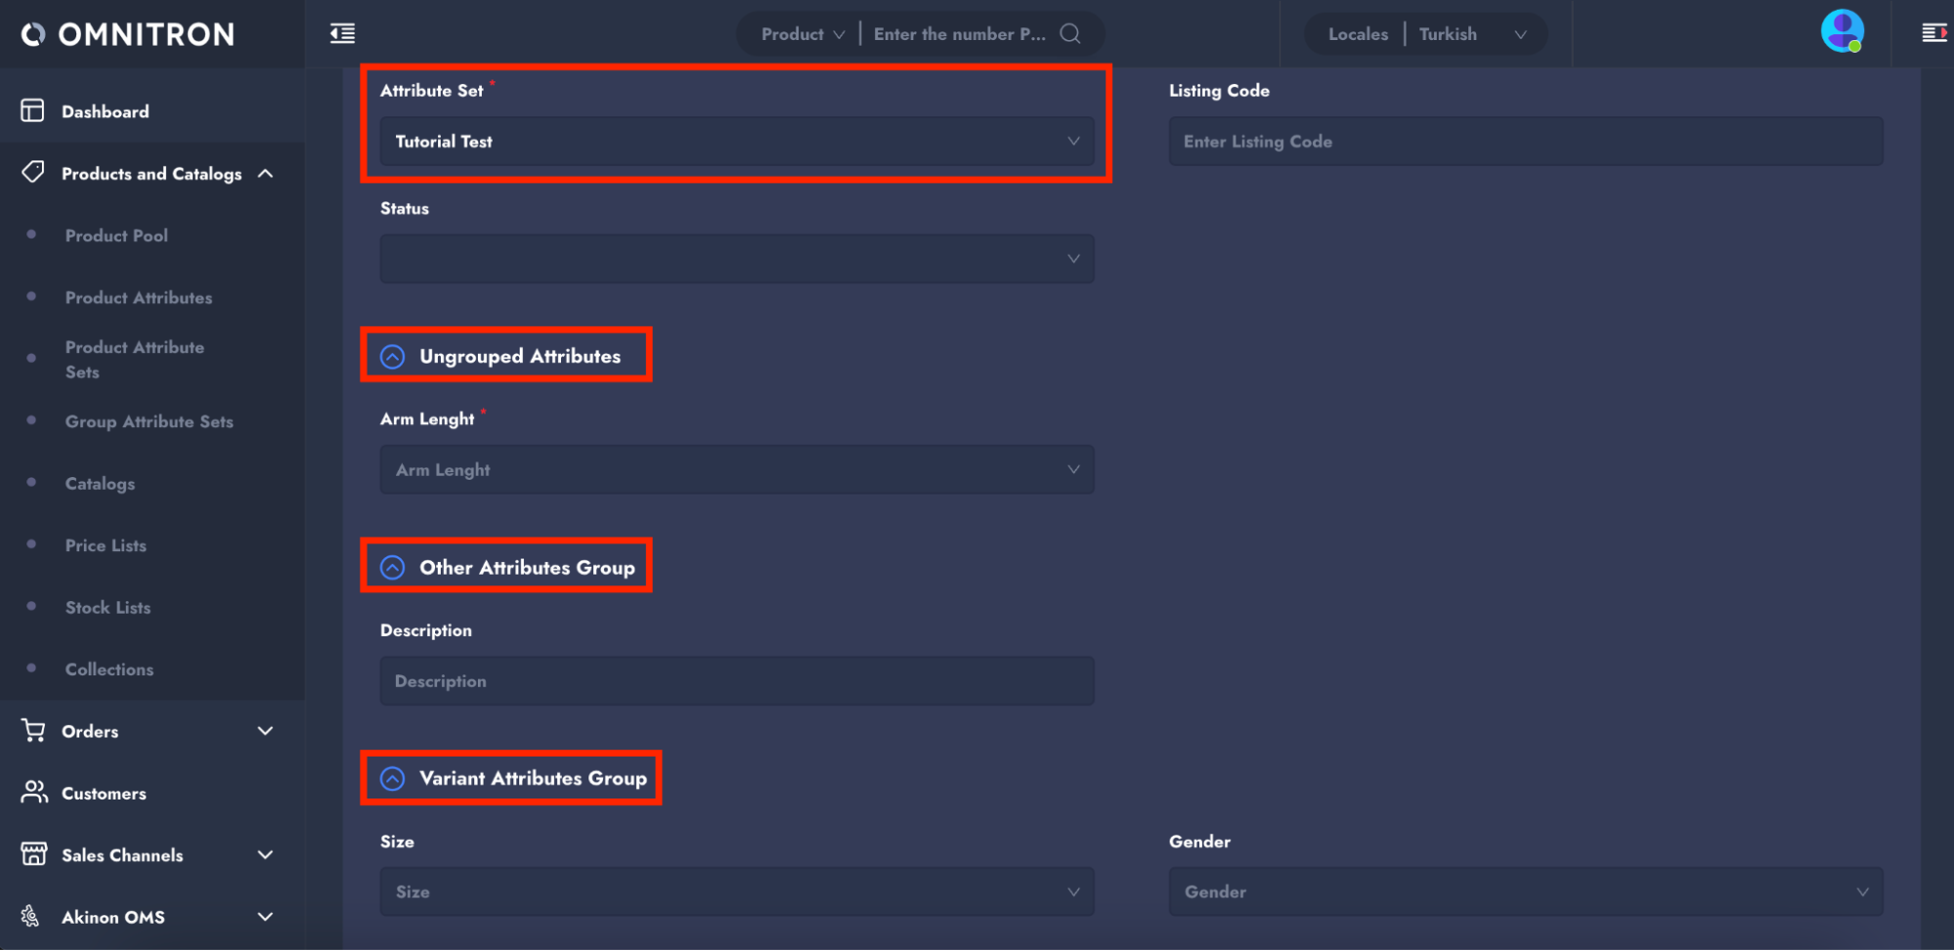Image resolution: width=1954 pixels, height=951 pixels.
Task: Go to Product Attribute Sets page
Action: pos(135,360)
